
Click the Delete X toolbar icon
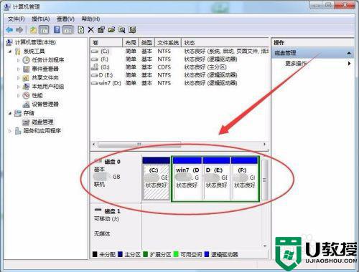click(90, 30)
